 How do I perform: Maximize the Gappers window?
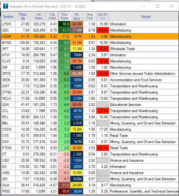(157, 6)
